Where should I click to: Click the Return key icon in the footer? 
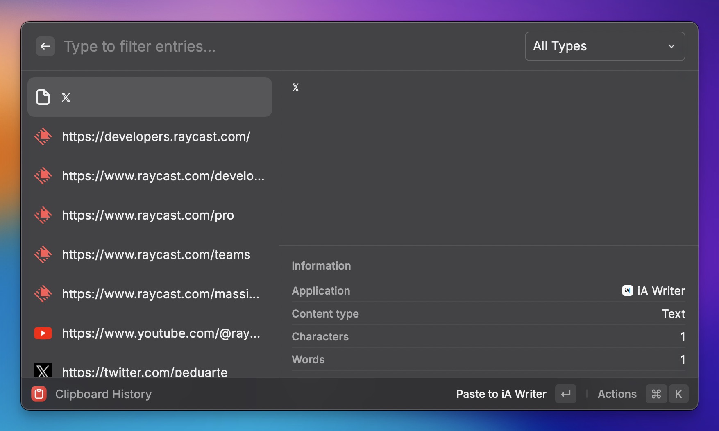click(565, 394)
